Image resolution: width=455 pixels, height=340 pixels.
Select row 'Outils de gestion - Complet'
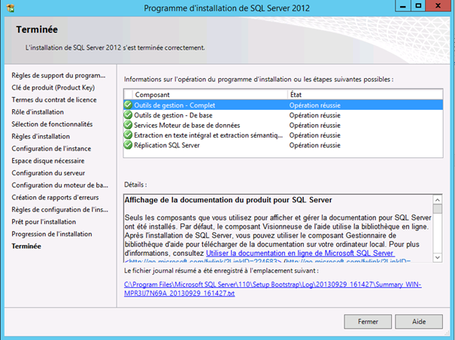tap(284, 105)
